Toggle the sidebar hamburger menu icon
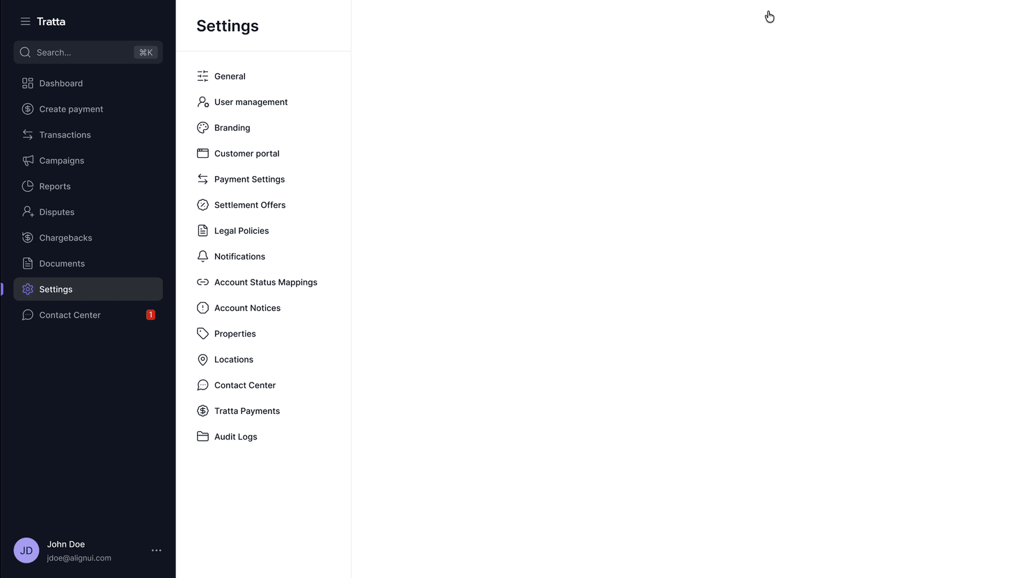1030x578 pixels. pyautogui.click(x=25, y=22)
